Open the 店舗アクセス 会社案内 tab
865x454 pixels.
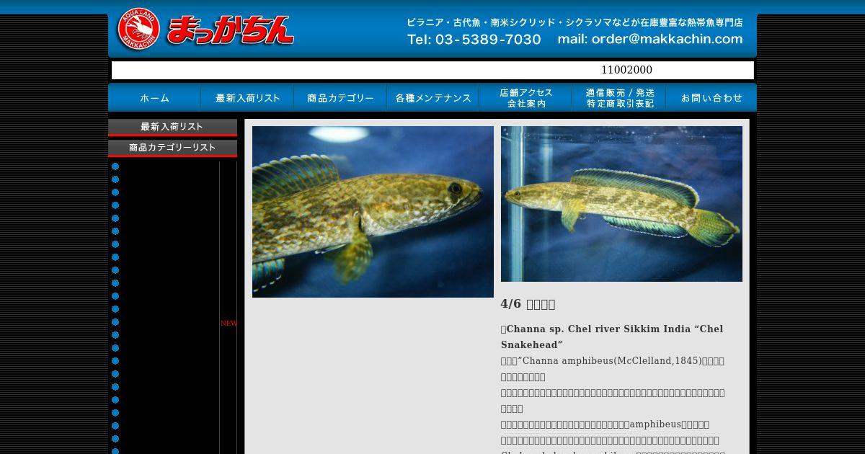tap(525, 98)
